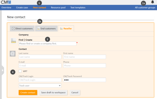
Task: Cancel the new contact form
Action: pos(75,92)
